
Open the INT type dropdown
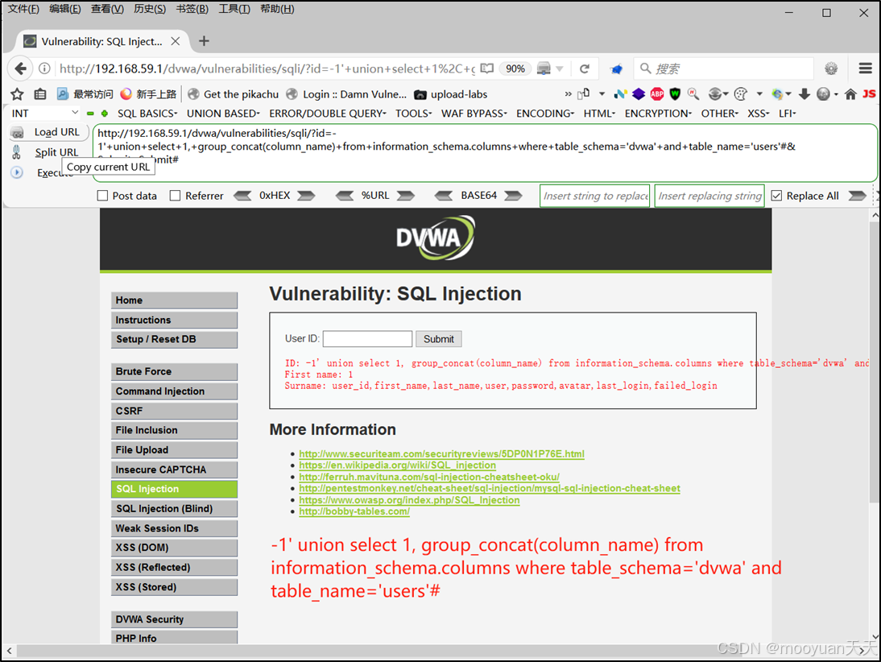[x=43, y=114]
